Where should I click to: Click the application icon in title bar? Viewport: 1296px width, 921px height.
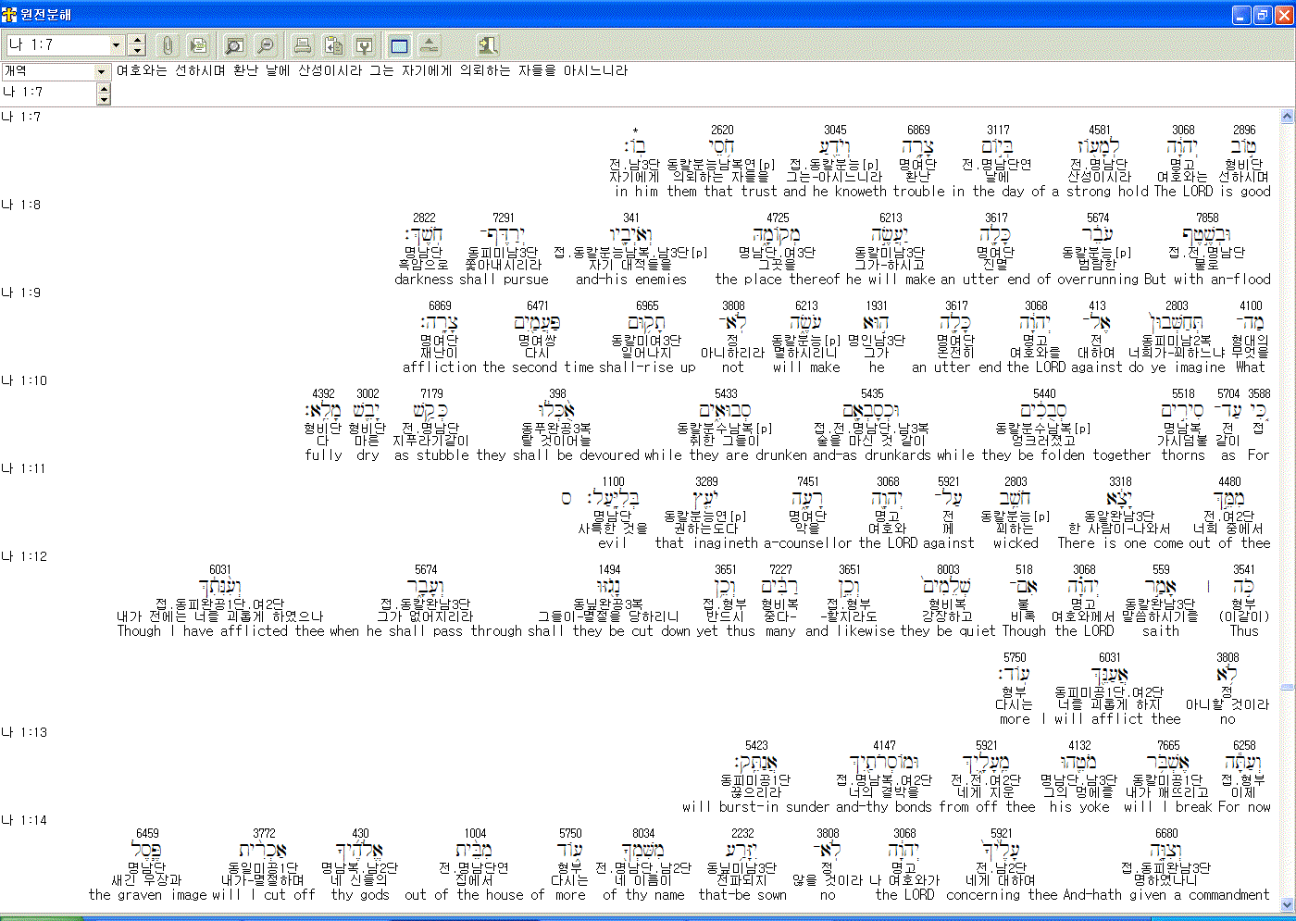pos(10,15)
